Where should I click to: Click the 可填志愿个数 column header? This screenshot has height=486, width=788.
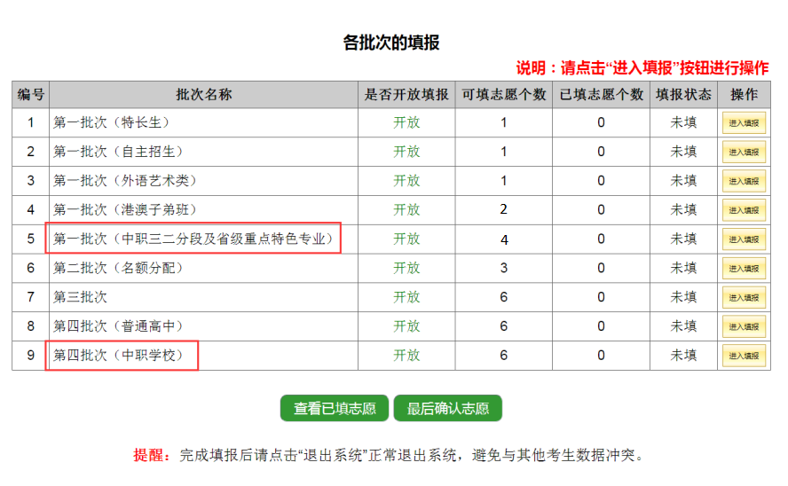point(504,94)
